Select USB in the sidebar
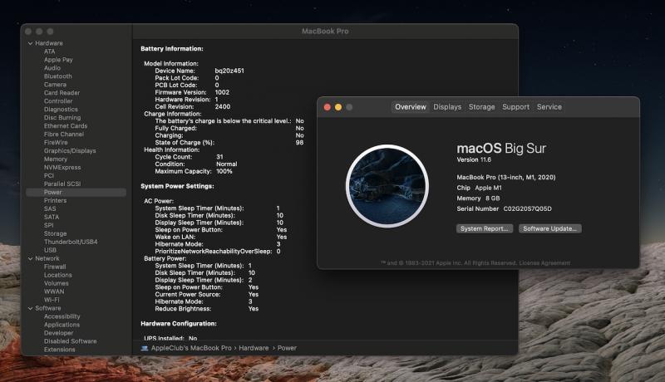 (x=50, y=250)
